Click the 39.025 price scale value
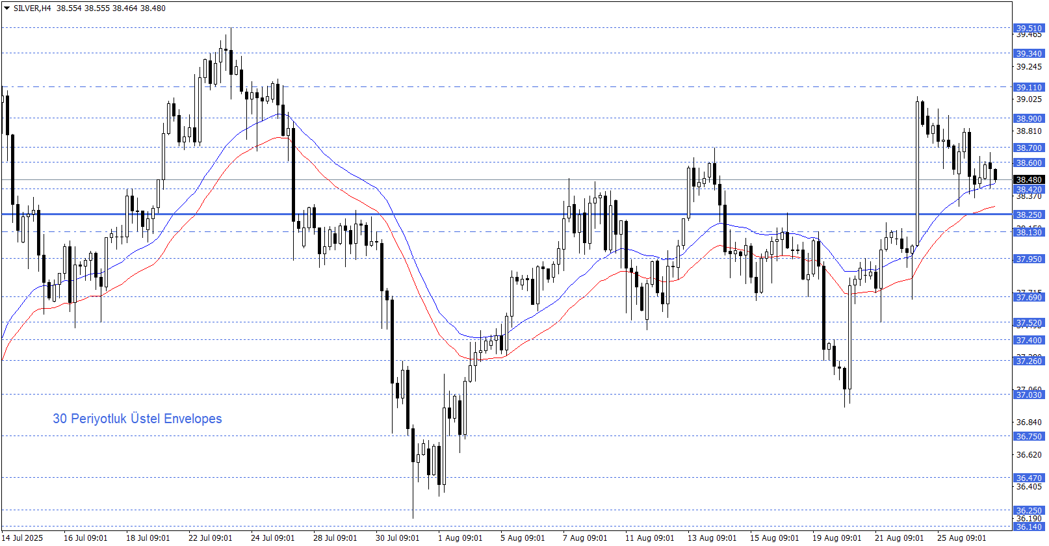The height and width of the screenshot is (546, 1049). (1029, 99)
